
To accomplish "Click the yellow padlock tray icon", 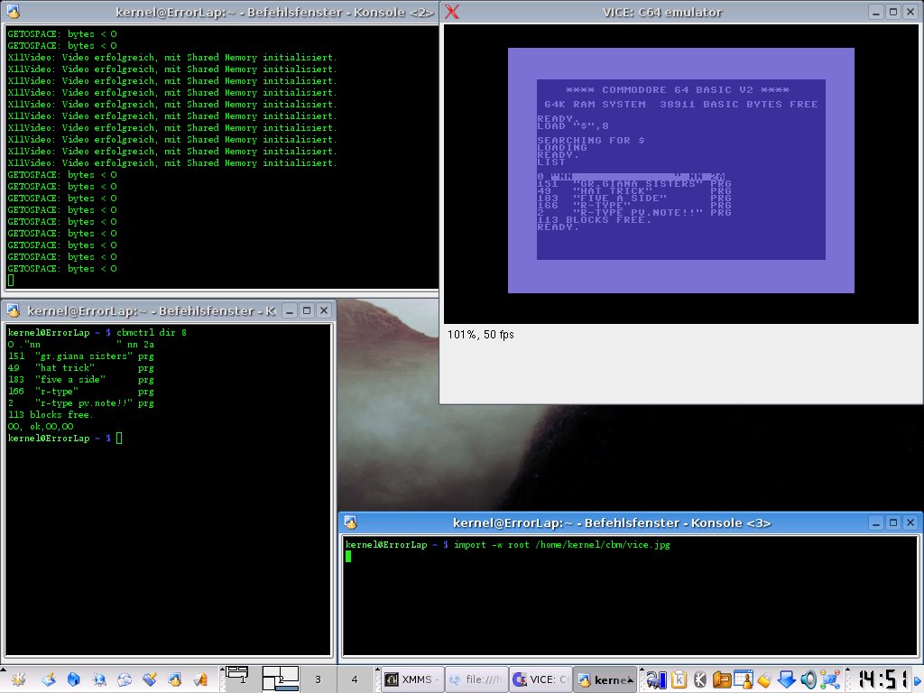I will click(x=764, y=679).
